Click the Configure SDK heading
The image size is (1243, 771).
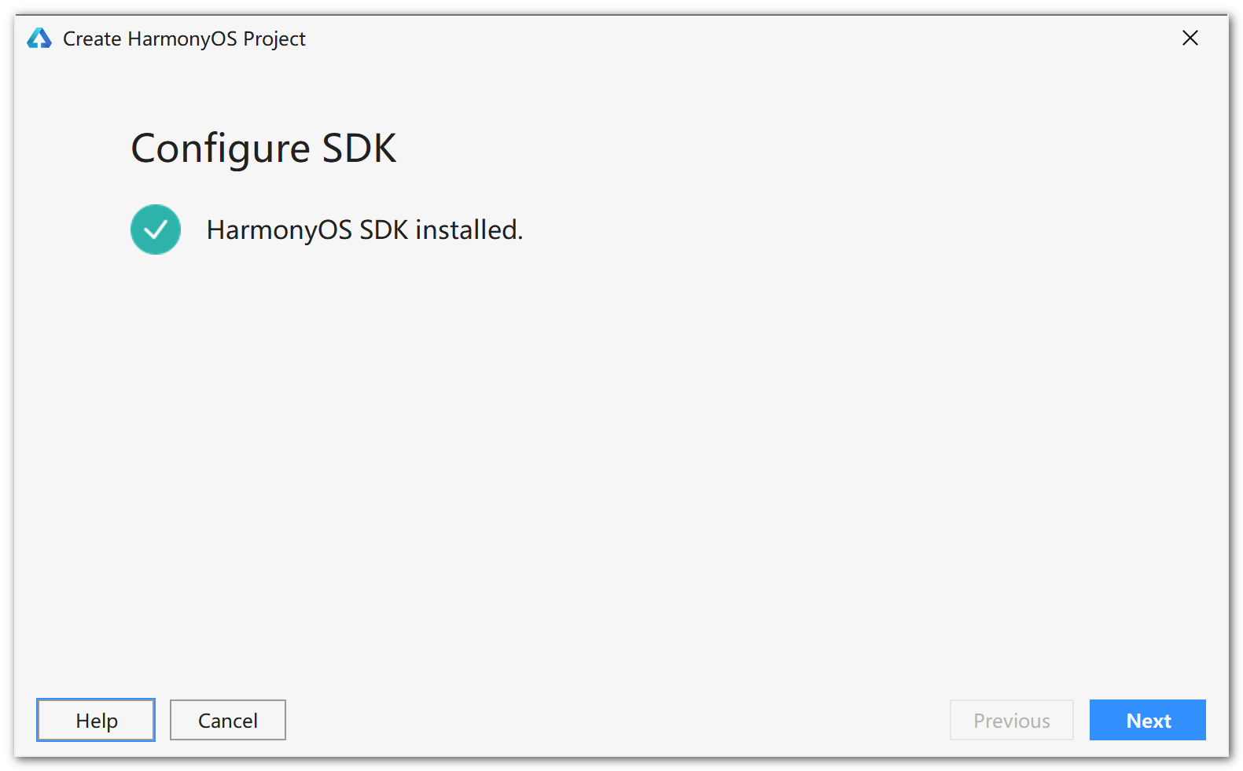(x=264, y=148)
